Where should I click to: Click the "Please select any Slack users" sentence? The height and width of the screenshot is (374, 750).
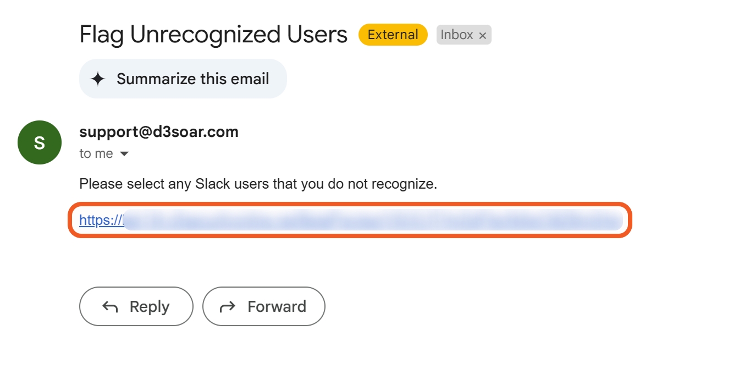point(258,184)
